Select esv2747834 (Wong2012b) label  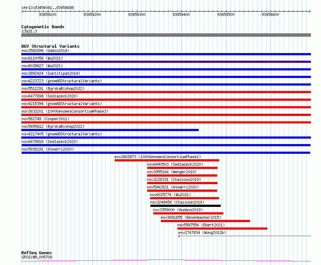point(202,233)
